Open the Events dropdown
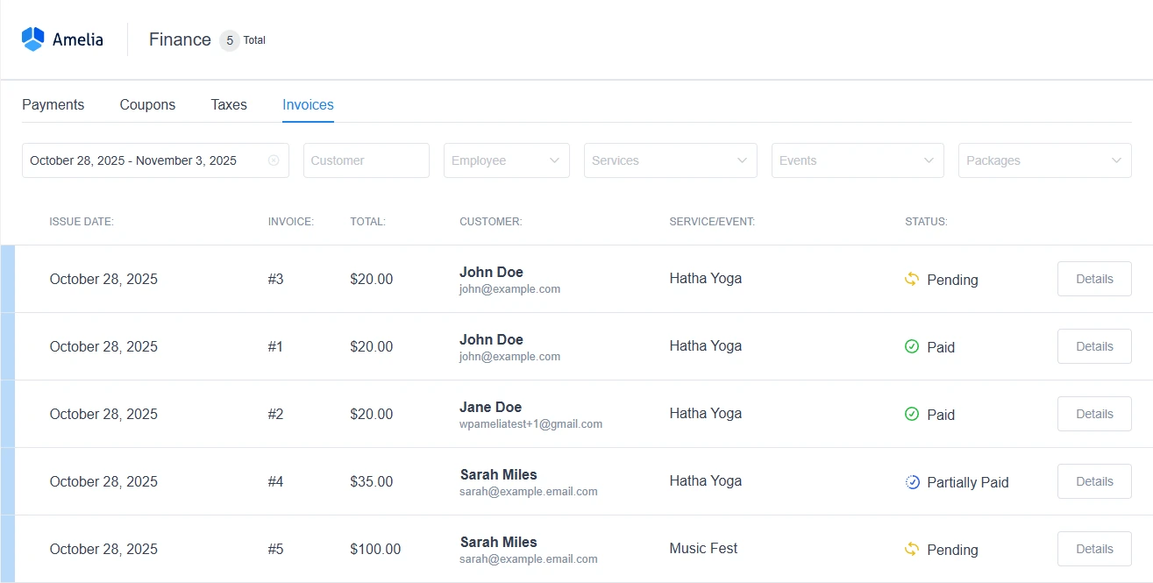The width and height of the screenshot is (1153, 583). pyautogui.click(x=857, y=160)
